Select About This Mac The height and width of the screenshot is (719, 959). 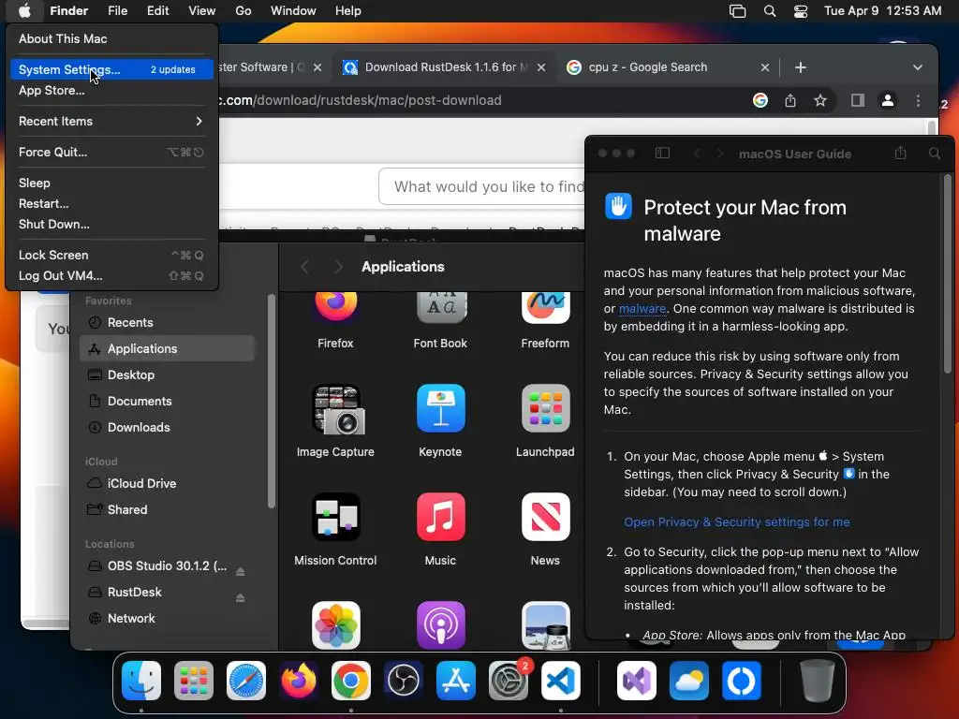(112, 38)
